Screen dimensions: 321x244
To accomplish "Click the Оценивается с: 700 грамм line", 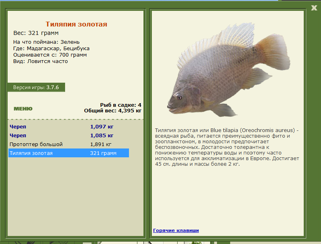I will (50, 55).
